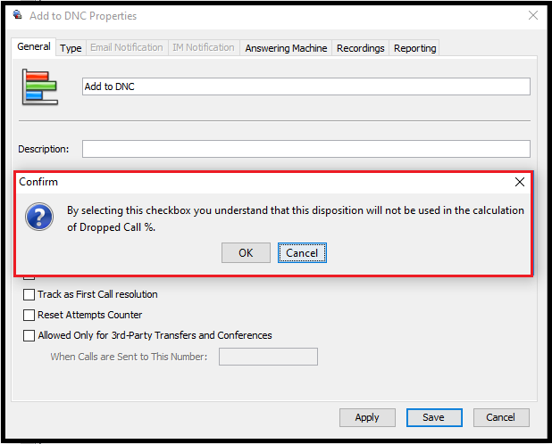
Task: Select the IM Notification tab
Action: 204,47
